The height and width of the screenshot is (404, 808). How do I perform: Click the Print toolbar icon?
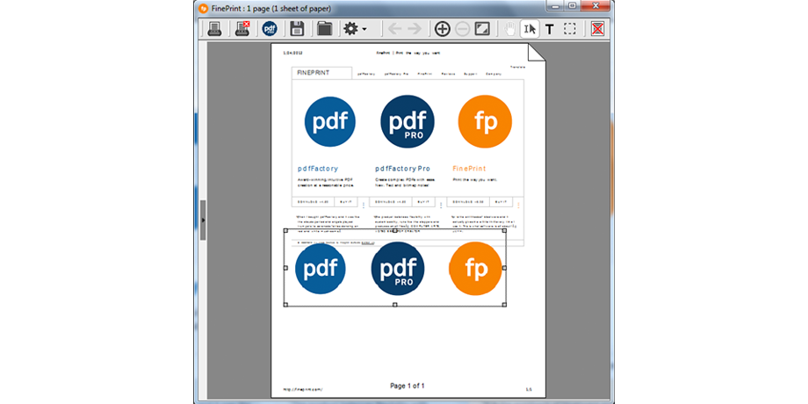[x=214, y=29]
